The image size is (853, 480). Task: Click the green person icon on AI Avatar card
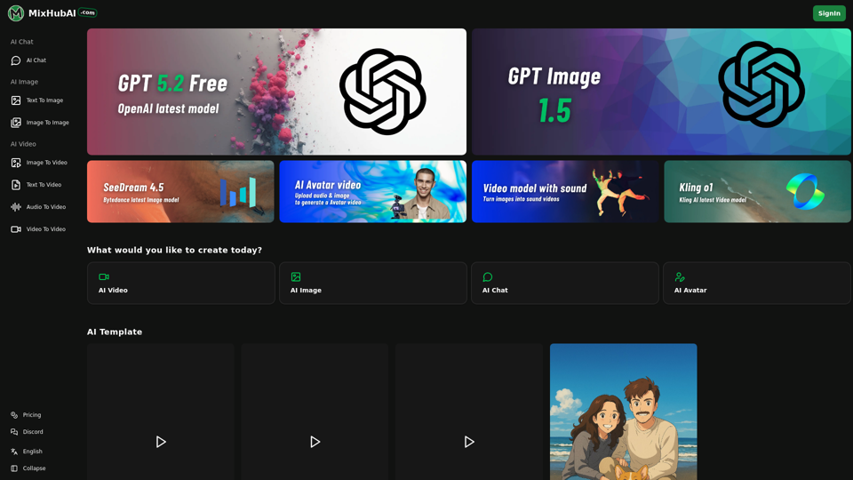tap(680, 277)
